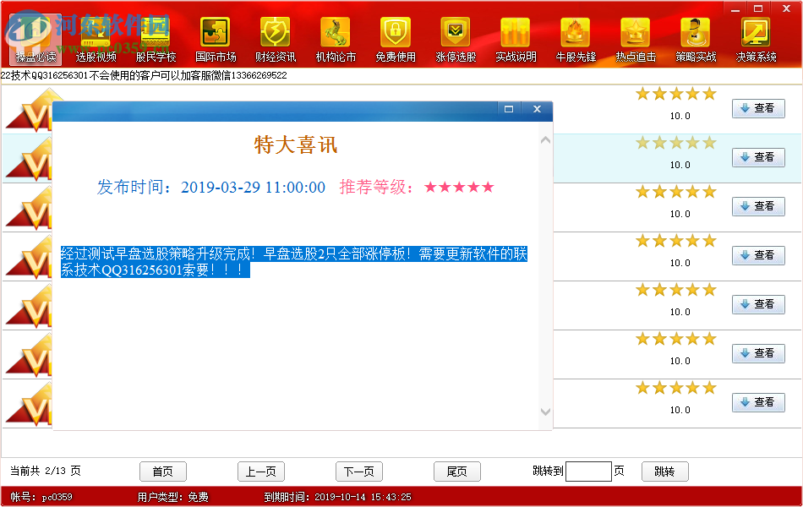Click inside the 跳转到 page input field
Screen dimensions: 803x507
587,472
